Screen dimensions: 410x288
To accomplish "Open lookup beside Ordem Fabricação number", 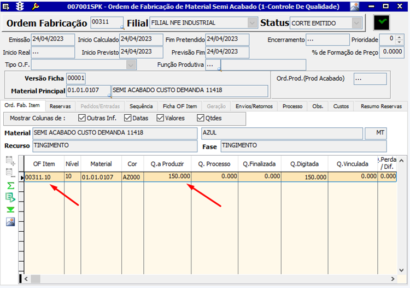I will pyautogui.click(x=122, y=27).
